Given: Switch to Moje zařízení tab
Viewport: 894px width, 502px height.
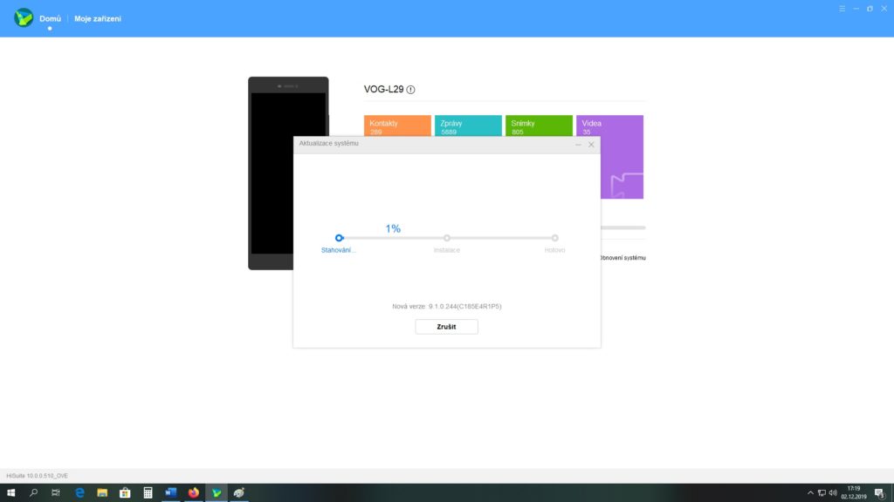Looking at the screenshot, I should [x=98, y=19].
